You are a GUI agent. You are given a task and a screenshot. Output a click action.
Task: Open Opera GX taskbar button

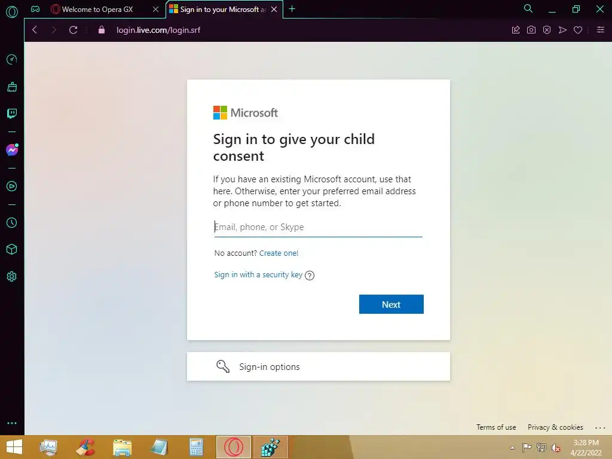pyautogui.click(x=234, y=447)
